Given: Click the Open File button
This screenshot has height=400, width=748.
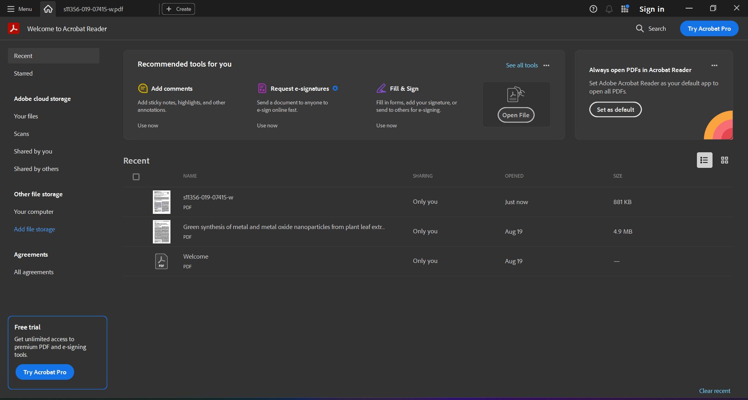Looking at the screenshot, I should 516,115.
